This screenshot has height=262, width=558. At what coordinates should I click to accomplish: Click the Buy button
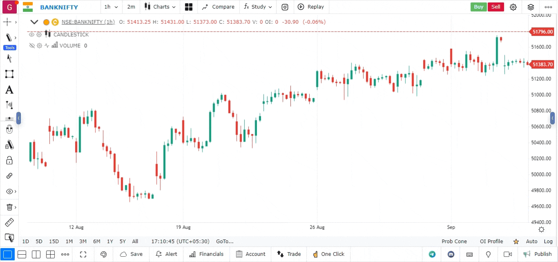478,7
